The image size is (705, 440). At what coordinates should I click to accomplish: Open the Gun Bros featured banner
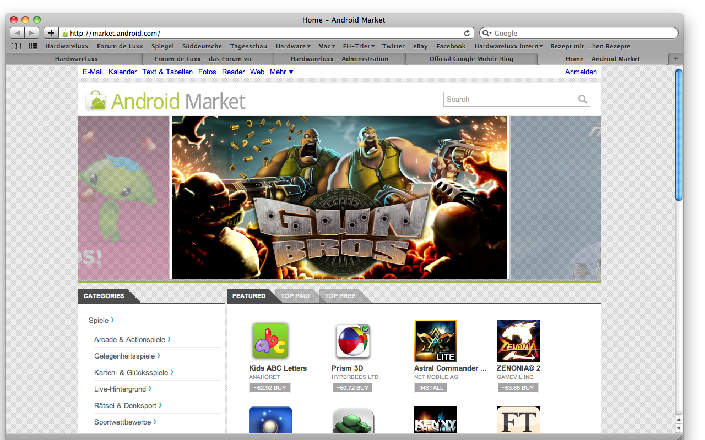tap(339, 197)
